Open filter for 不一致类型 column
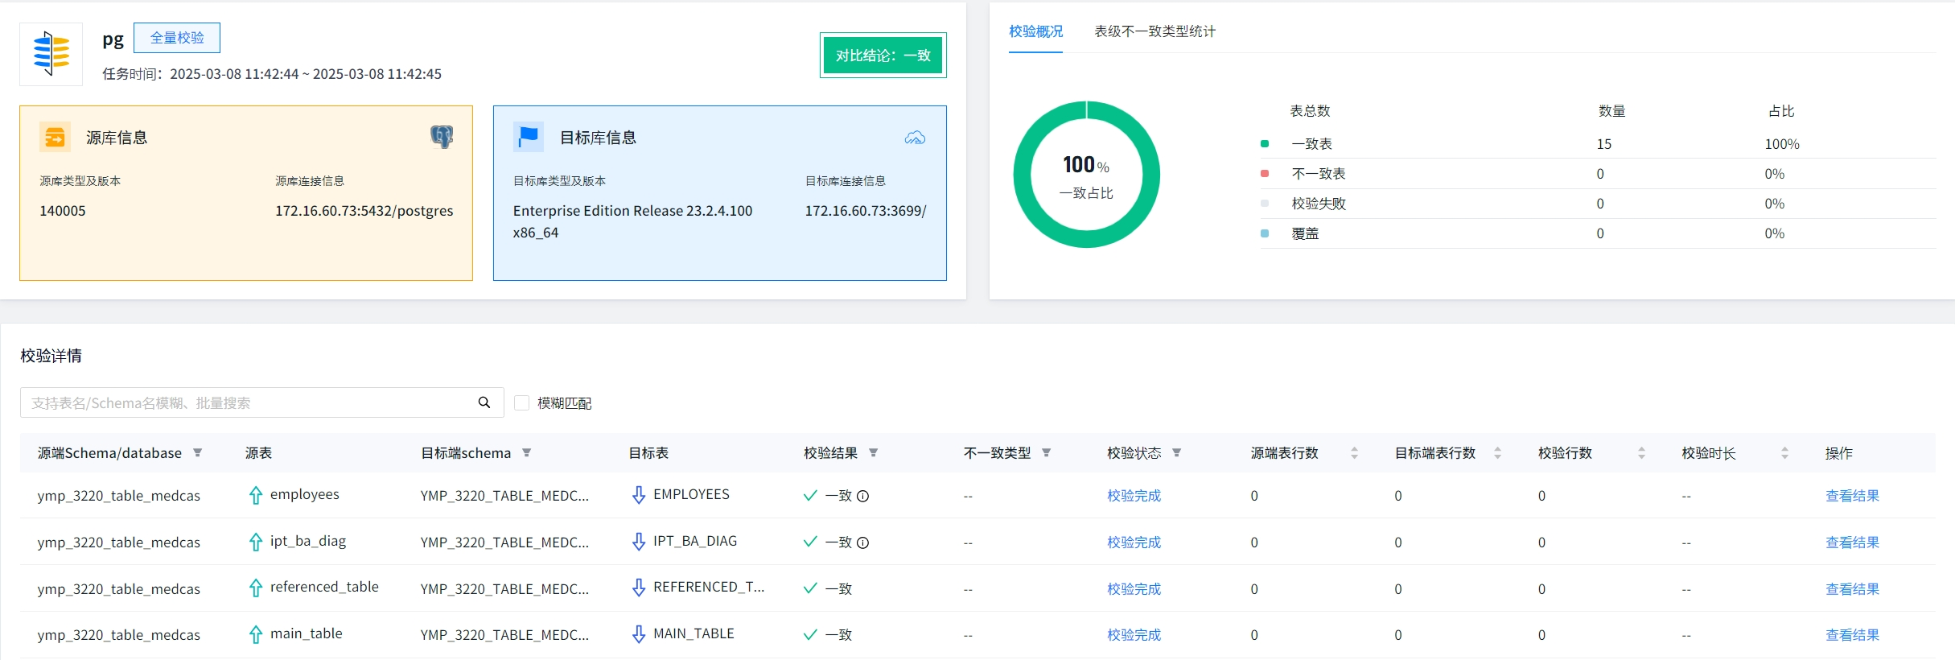 (x=1046, y=453)
